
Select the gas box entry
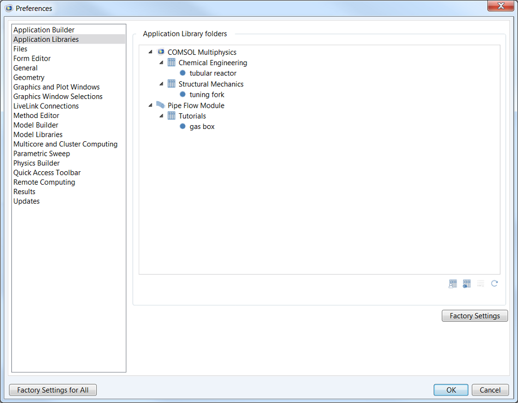point(202,127)
